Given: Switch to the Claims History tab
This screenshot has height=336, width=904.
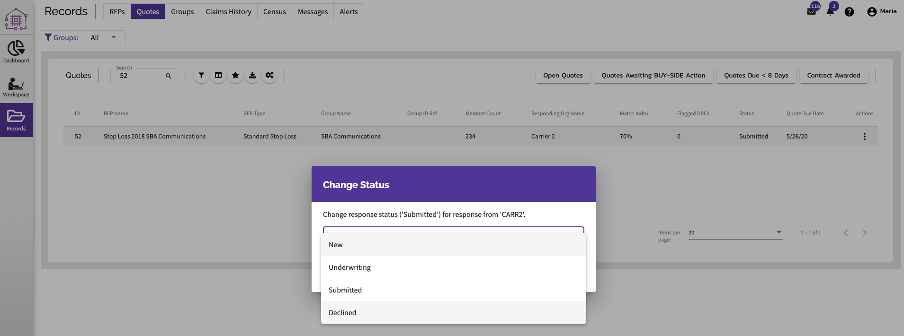Looking at the screenshot, I should [x=228, y=12].
